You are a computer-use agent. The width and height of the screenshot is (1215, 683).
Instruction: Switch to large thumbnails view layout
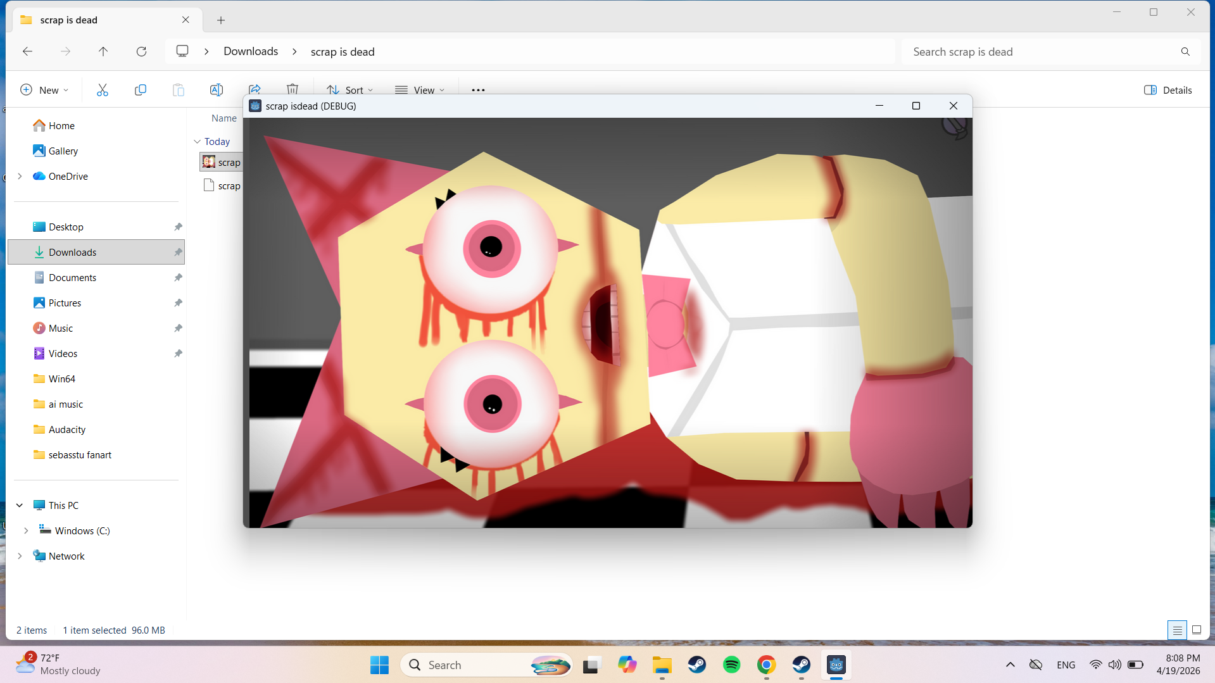pyautogui.click(x=1197, y=630)
